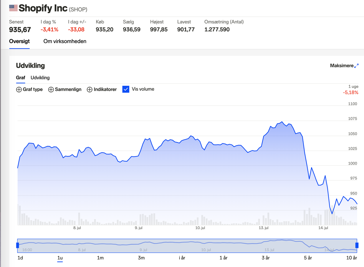The height and width of the screenshot is (267, 364).
Task: Click the Maksimere expand arrows icon
Action: pos(356,66)
